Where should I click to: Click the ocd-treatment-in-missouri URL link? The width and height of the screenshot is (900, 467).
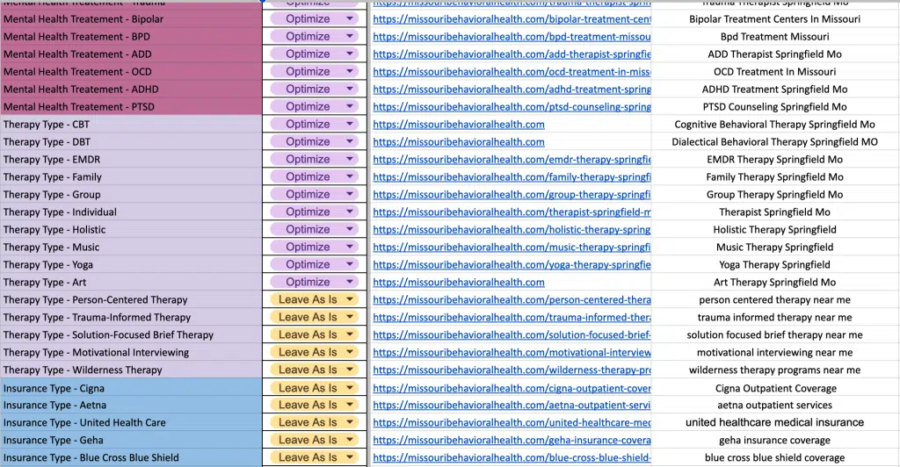coord(512,72)
